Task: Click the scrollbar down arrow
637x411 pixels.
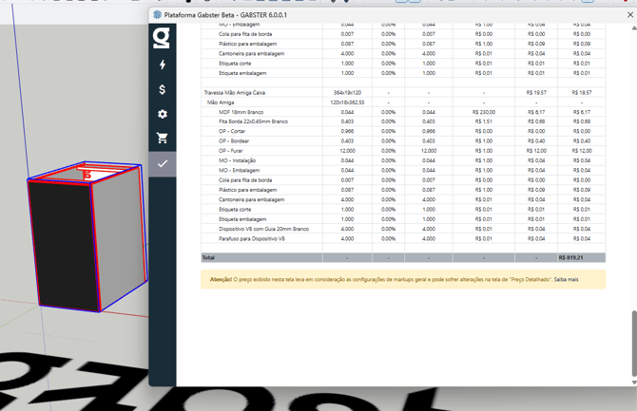Action: [633, 383]
